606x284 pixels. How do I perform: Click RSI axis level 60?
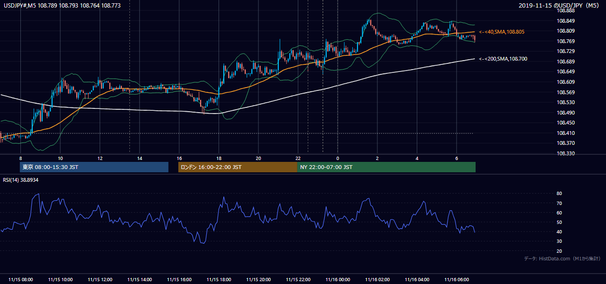point(560,213)
